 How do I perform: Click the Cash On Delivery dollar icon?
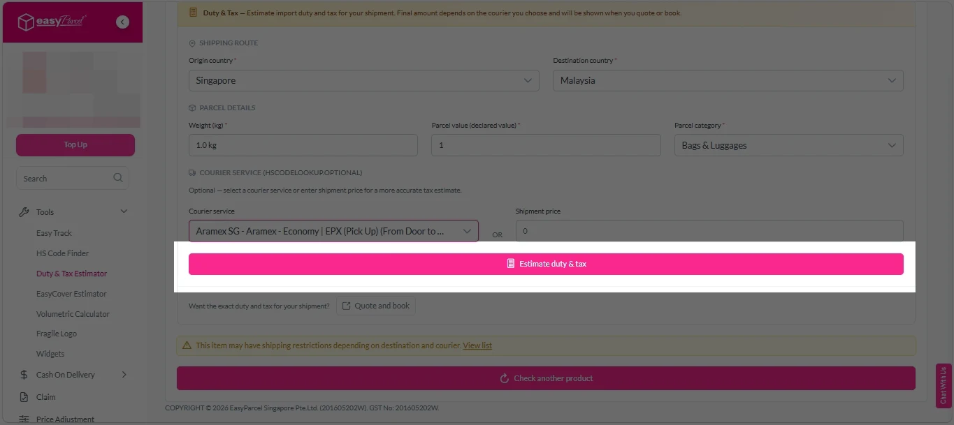(x=24, y=375)
